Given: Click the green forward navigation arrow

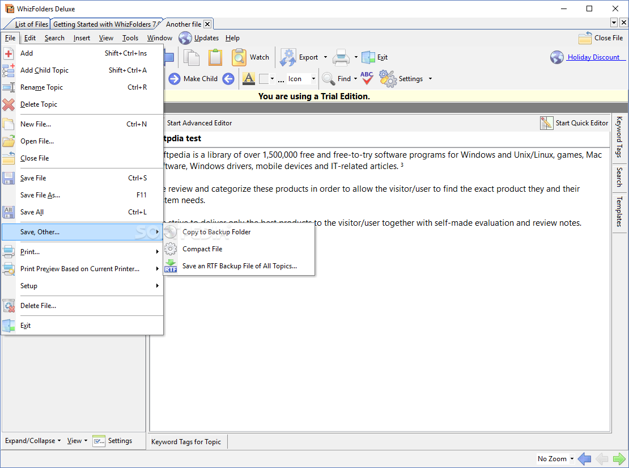Looking at the screenshot, I should point(619,458).
